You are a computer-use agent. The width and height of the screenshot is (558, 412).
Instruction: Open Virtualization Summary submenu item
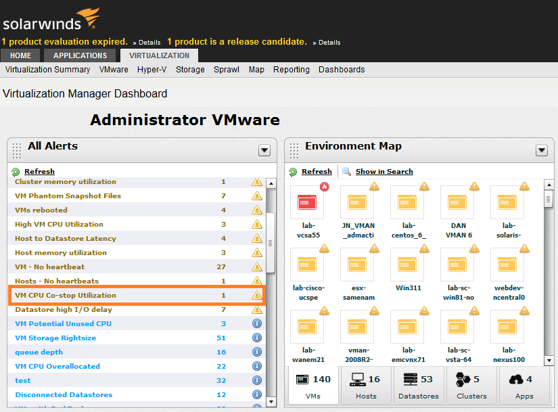click(x=48, y=70)
